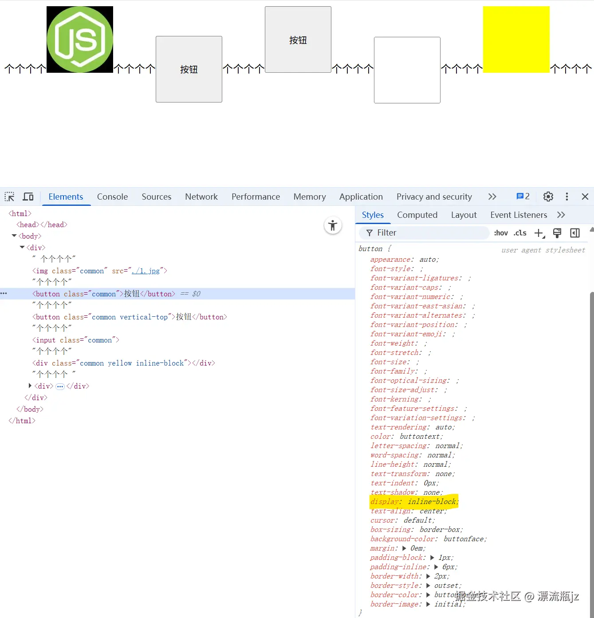The width and height of the screenshot is (594, 618).
Task: Click the empty text input on page
Action: 407,70
